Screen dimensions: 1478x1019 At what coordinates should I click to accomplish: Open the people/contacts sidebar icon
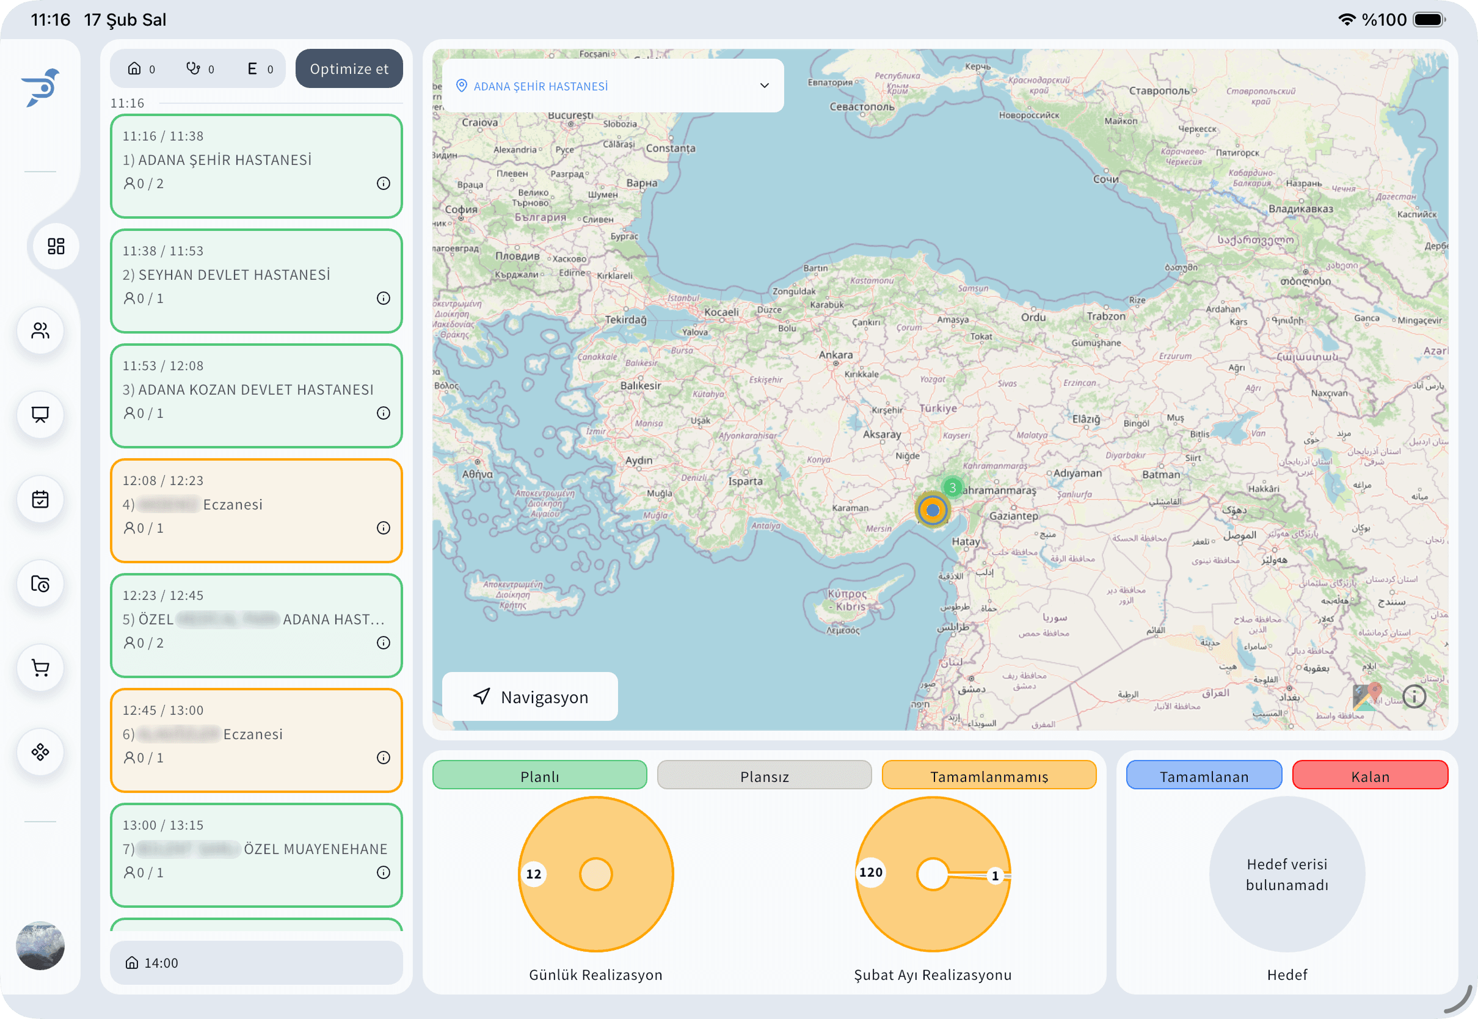click(40, 331)
